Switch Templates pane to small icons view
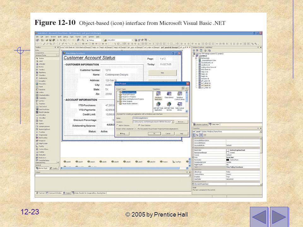 point(186,89)
